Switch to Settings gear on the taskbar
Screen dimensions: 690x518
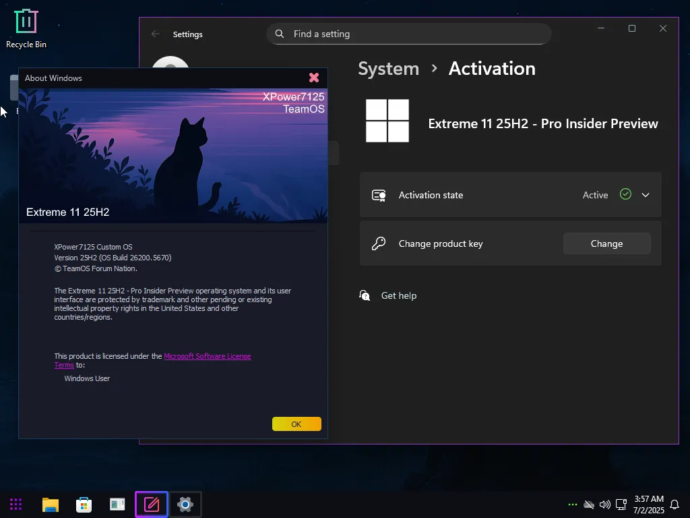click(x=185, y=505)
